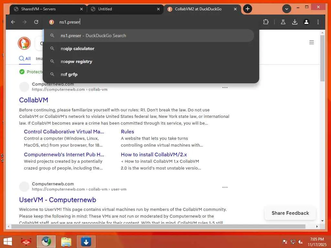Viewport: 331px width, 248px height.
Task: Open the DuckDuckGo hamburger menu
Action: coord(311,42)
